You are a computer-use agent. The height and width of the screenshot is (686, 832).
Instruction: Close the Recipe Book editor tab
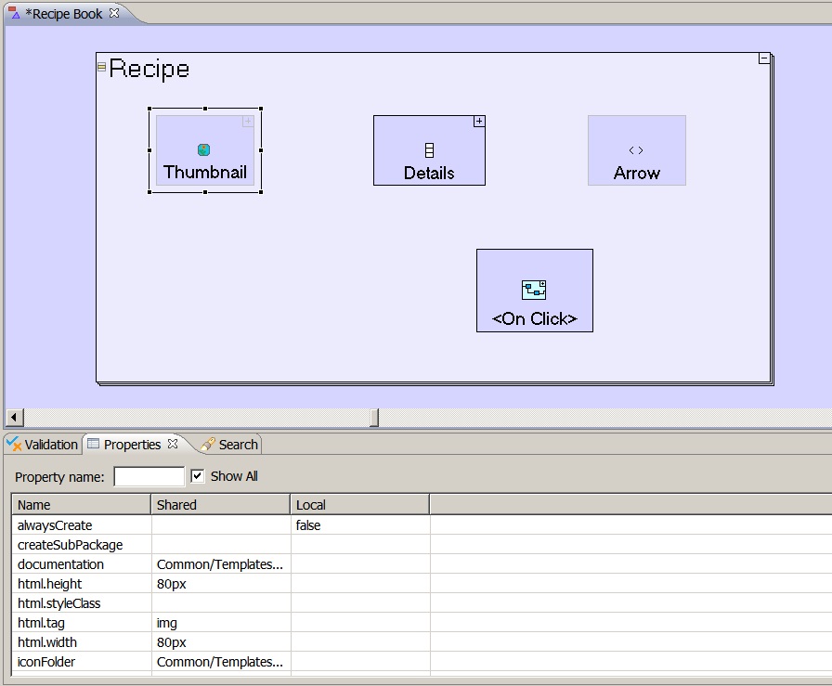click(114, 13)
